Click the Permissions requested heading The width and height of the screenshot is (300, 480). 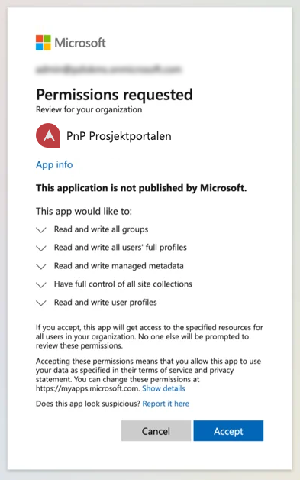[x=115, y=94]
